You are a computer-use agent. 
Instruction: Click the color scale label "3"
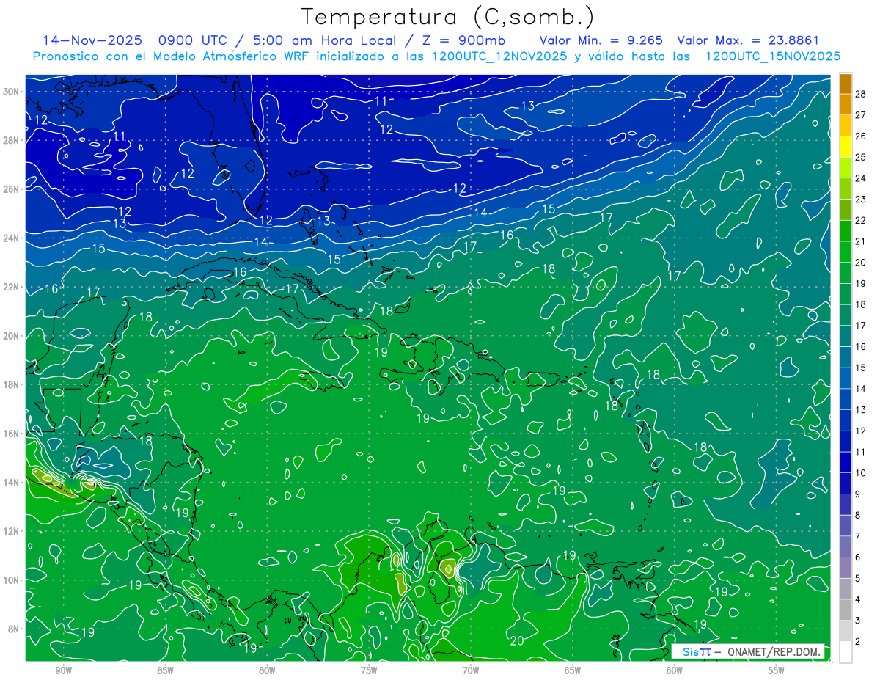[x=858, y=621]
